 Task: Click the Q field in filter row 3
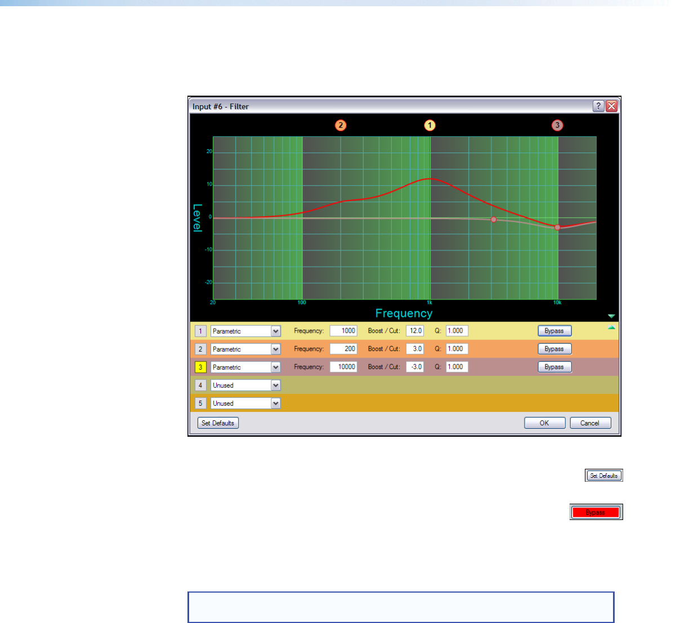pyautogui.click(x=457, y=367)
